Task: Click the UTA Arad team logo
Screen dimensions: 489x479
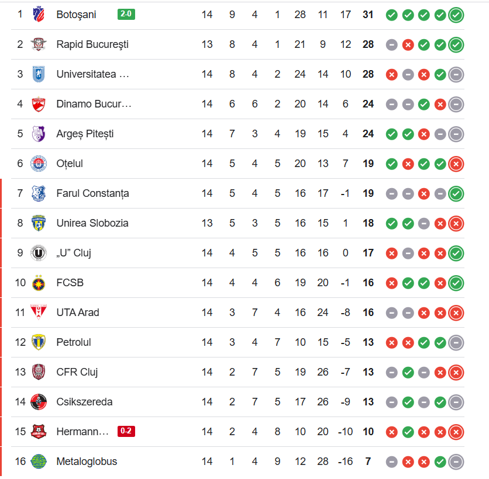Action: tap(39, 313)
